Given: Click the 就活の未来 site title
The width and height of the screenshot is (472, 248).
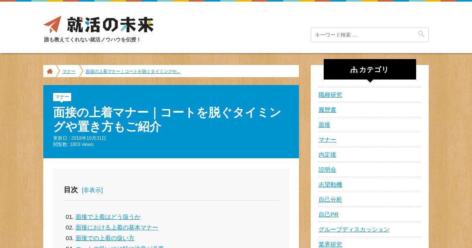Looking at the screenshot, I should tap(110, 24).
